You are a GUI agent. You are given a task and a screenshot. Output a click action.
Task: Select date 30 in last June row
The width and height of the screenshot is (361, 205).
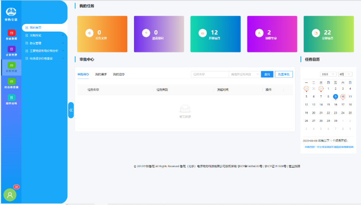click(335, 121)
